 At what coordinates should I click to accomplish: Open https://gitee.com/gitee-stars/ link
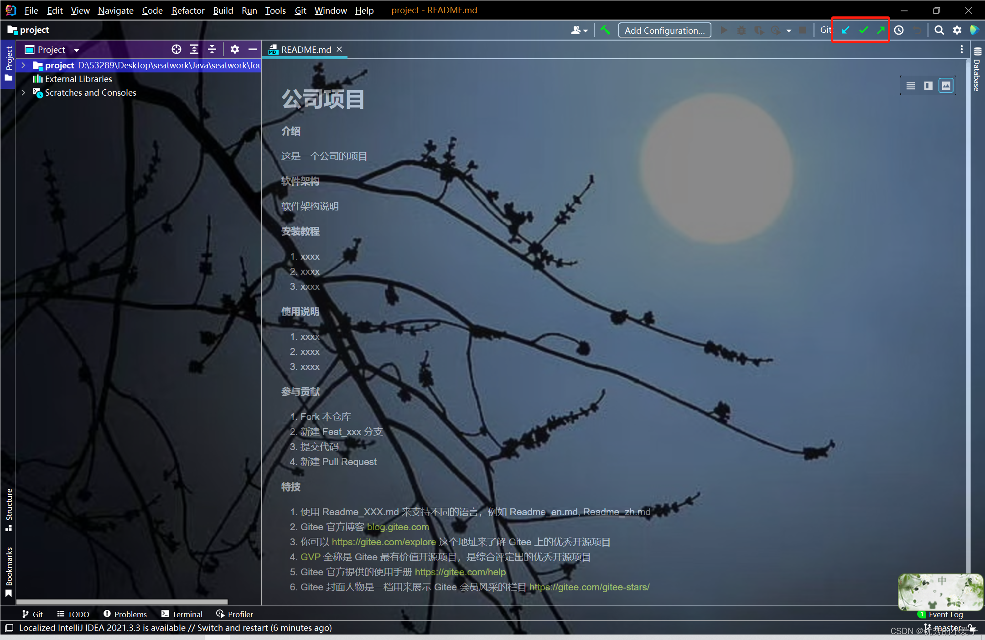tap(589, 587)
